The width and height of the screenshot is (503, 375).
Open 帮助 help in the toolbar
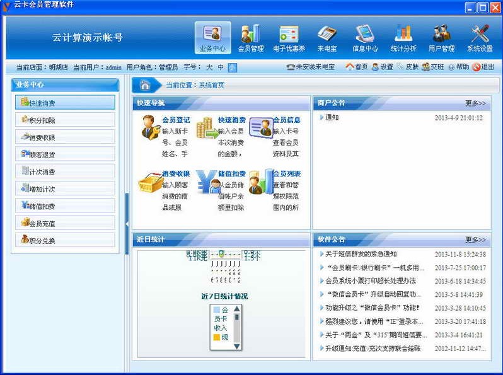click(458, 67)
